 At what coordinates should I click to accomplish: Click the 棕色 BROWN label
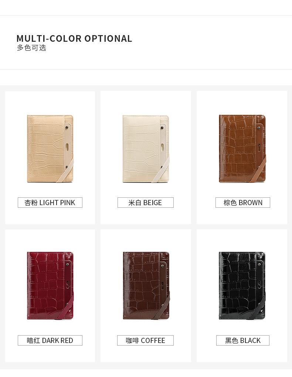(243, 203)
